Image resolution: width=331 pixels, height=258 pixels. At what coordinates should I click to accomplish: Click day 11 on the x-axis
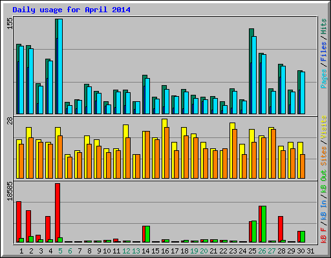pyautogui.click(x=116, y=251)
